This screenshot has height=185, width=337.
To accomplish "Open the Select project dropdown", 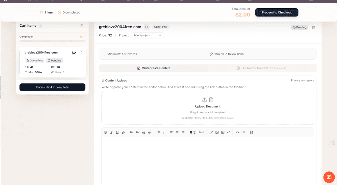I will tap(147, 35).
